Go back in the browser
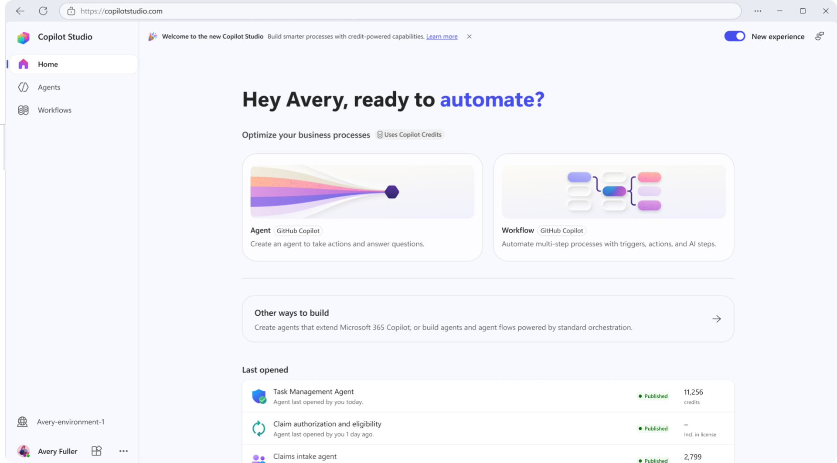 pos(20,11)
